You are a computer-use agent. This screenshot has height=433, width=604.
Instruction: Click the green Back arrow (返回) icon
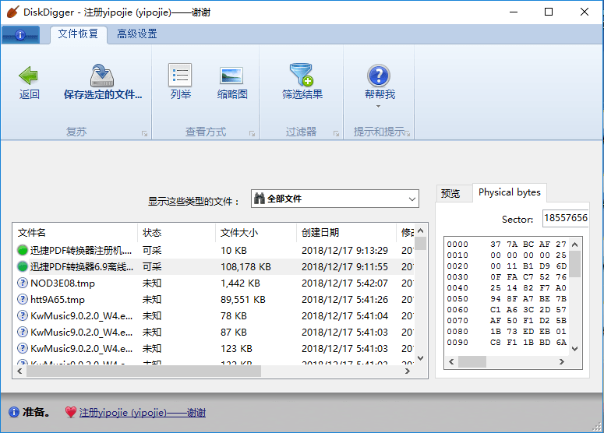(29, 76)
